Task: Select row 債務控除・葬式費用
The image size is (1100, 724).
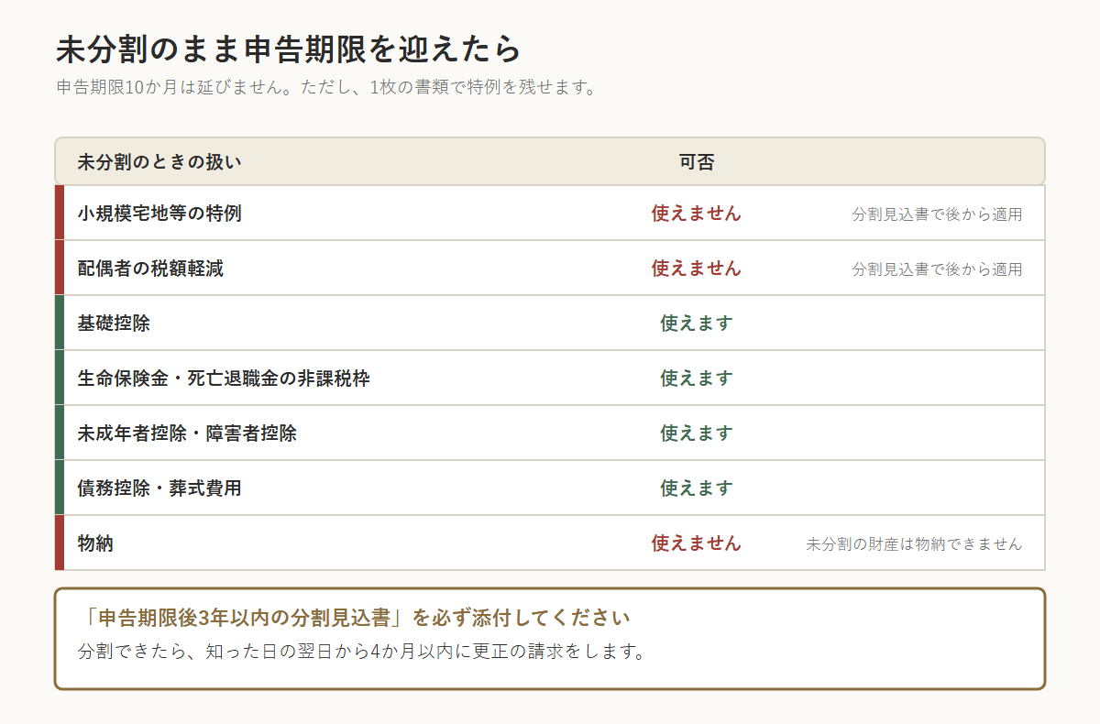Action: 550,488
